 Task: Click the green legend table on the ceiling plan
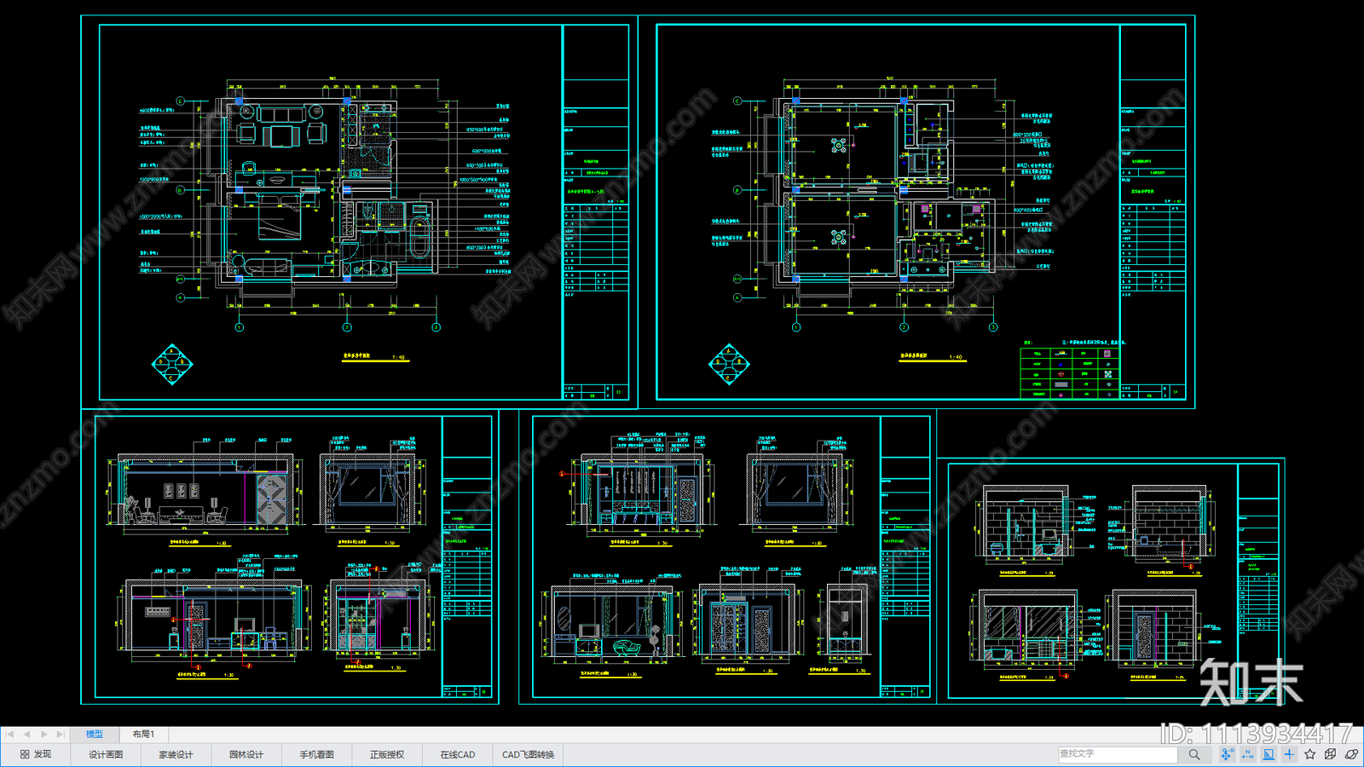(x=1070, y=372)
